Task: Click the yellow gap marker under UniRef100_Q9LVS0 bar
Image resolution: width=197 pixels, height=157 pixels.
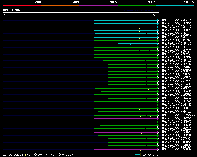Action: (151, 52)
